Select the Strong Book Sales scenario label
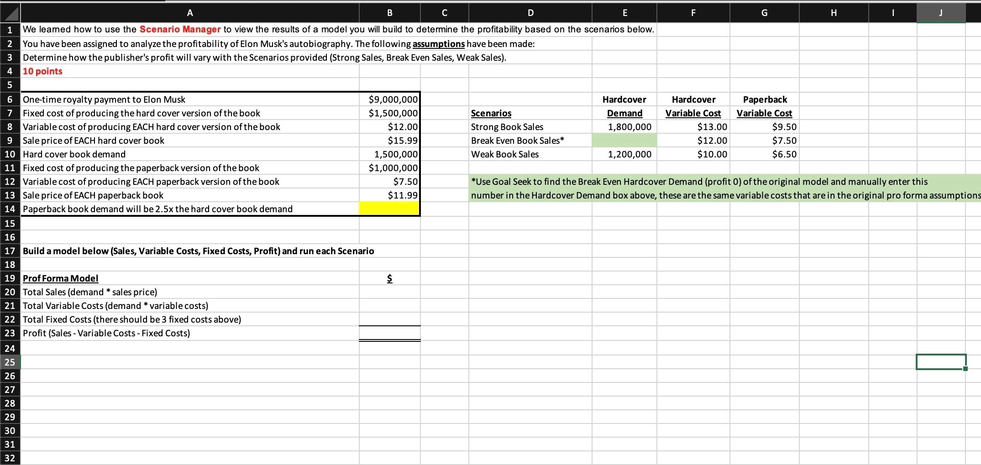Screen dimensions: 981x465 507,127
